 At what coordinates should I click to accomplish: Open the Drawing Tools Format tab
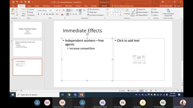[x=104, y=6]
